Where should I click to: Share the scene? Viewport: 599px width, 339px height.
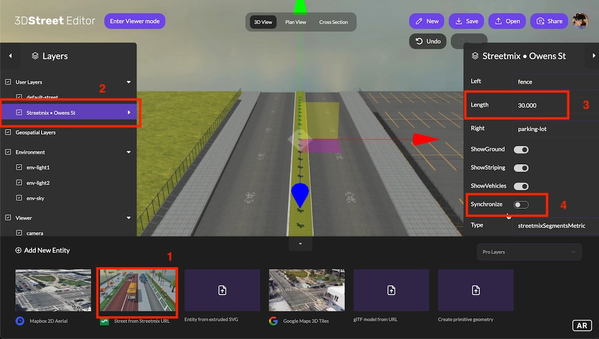coord(549,21)
